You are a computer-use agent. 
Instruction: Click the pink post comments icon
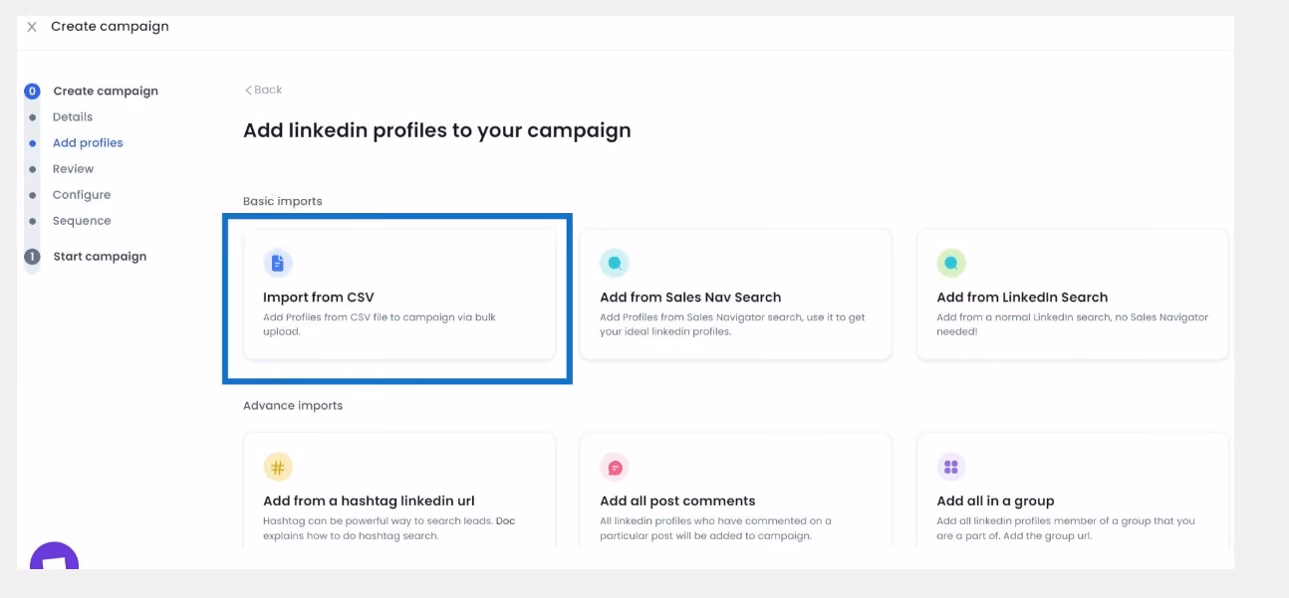click(x=615, y=468)
